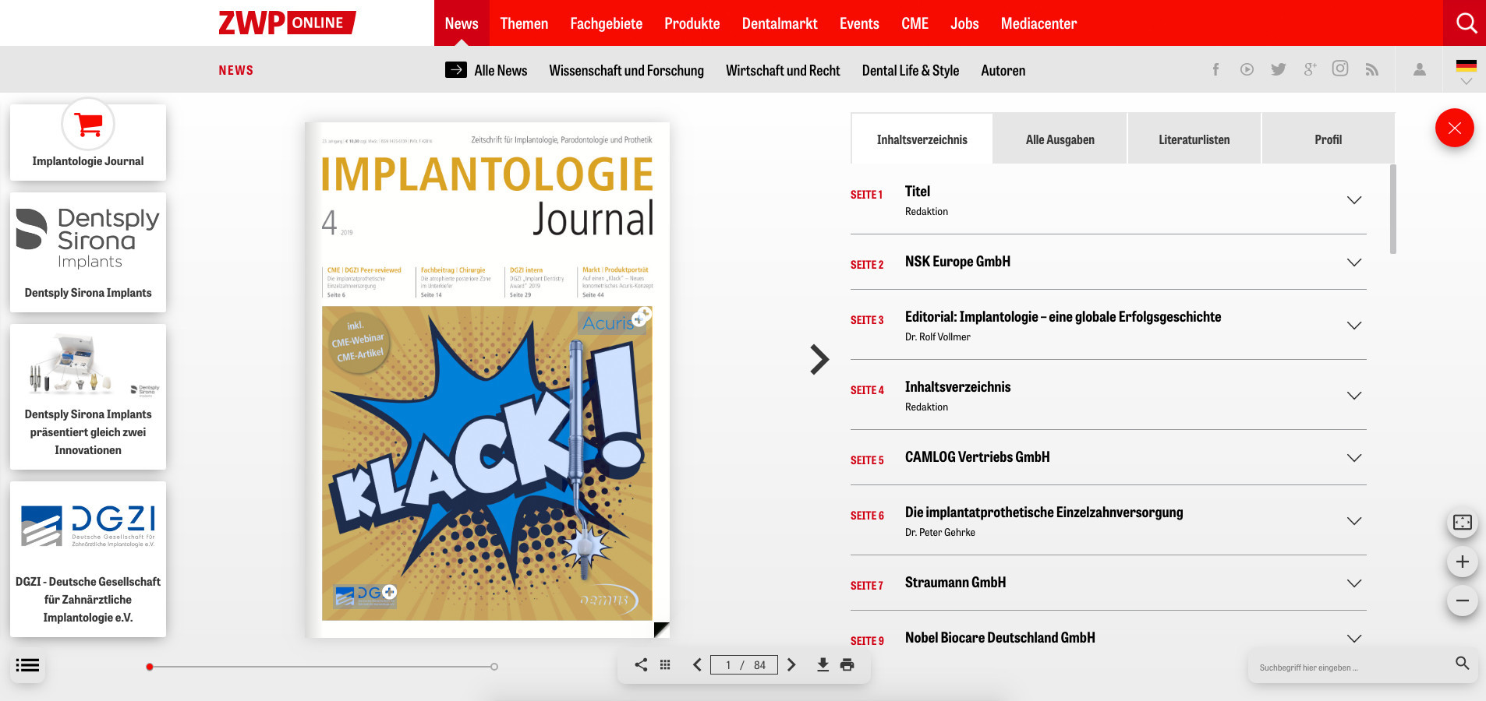This screenshot has width=1486, height=701.
Task: Turn page using cover corner curl
Action: coord(661,629)
